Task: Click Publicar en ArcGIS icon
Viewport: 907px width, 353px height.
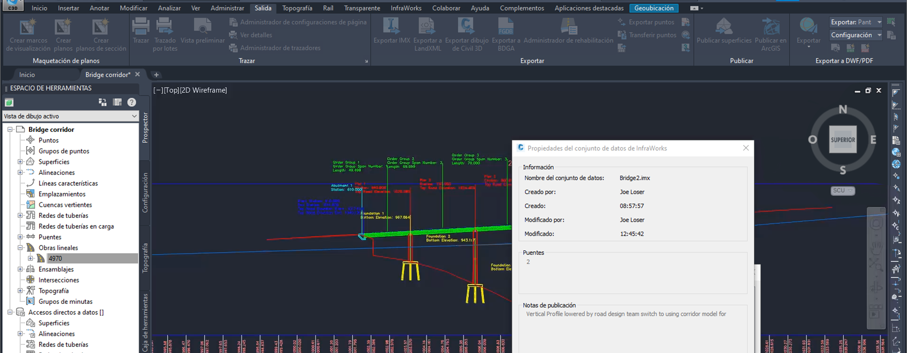Action: (x=770, y=27)
